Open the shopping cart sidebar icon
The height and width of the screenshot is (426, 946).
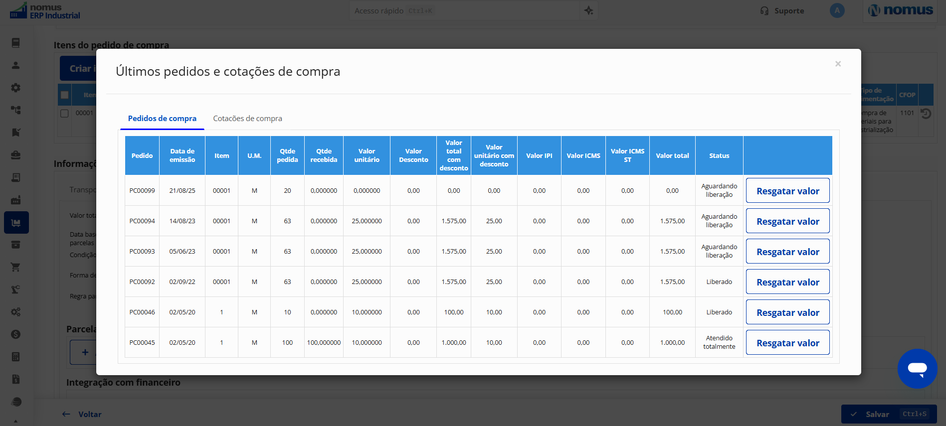pyautogui.click(x=16, y=267)
